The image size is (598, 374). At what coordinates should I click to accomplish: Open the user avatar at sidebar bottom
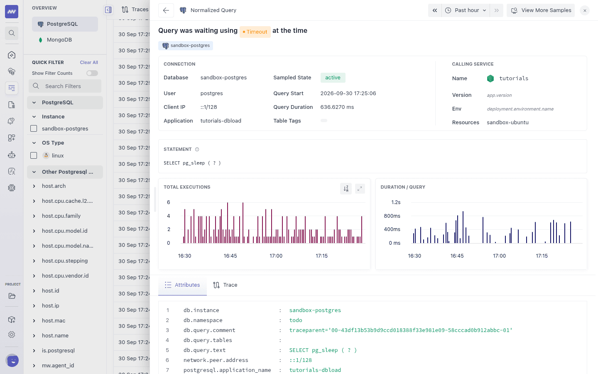[x=12, y=361]
